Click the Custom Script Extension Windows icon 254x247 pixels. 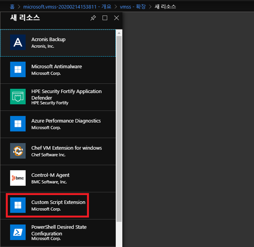click(x=18, y=205)
